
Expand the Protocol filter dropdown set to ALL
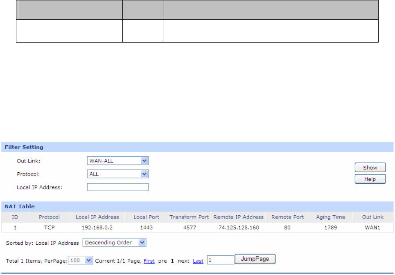click(x=118, y=174)
